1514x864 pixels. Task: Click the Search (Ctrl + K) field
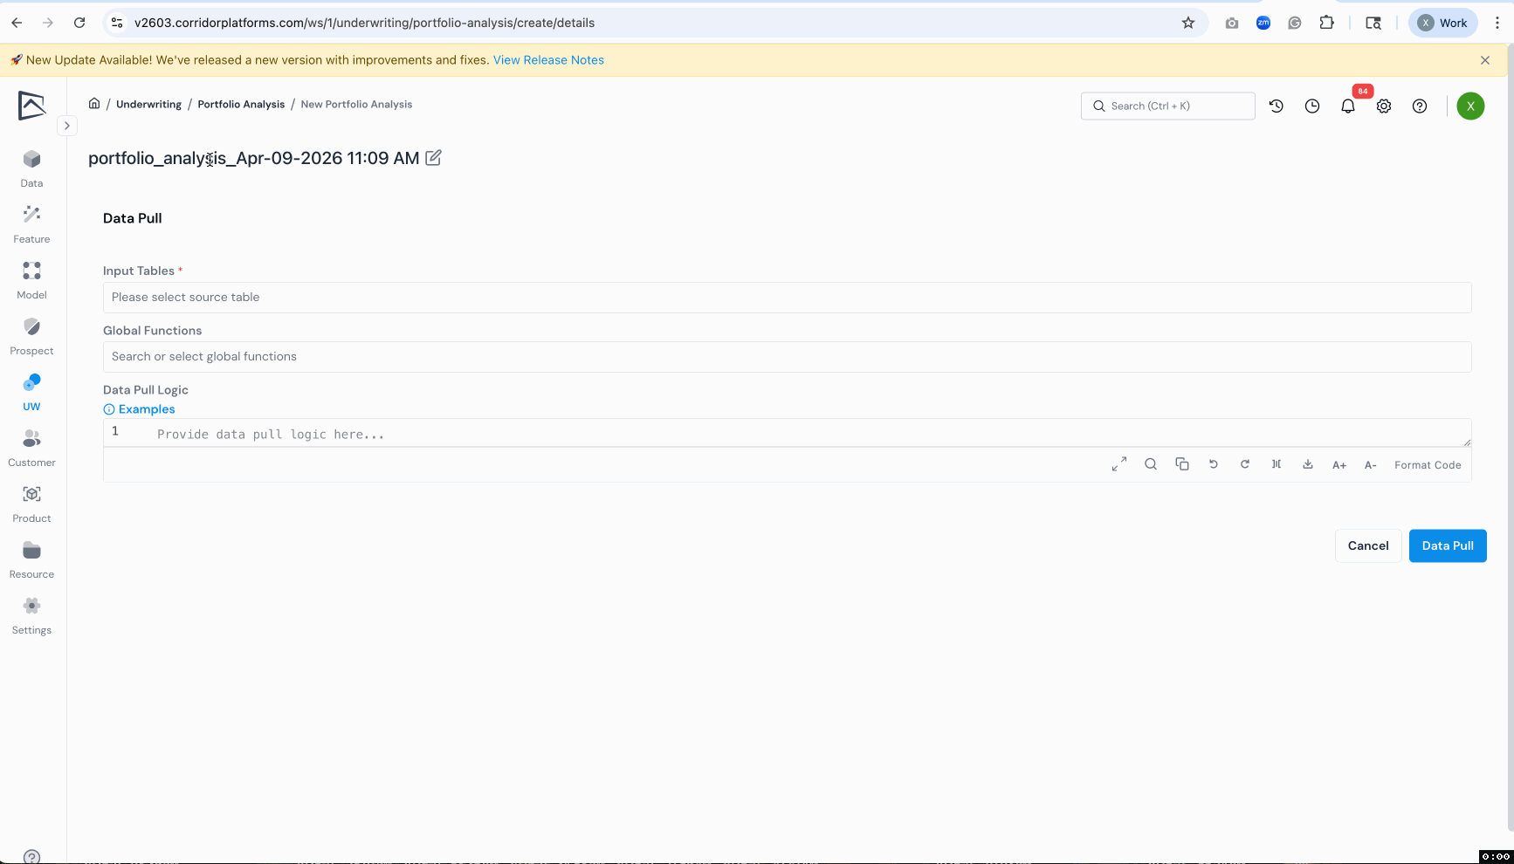(1168, 106)
